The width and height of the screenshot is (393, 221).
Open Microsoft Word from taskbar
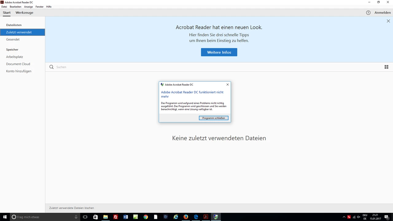click(x=125, y=217)
